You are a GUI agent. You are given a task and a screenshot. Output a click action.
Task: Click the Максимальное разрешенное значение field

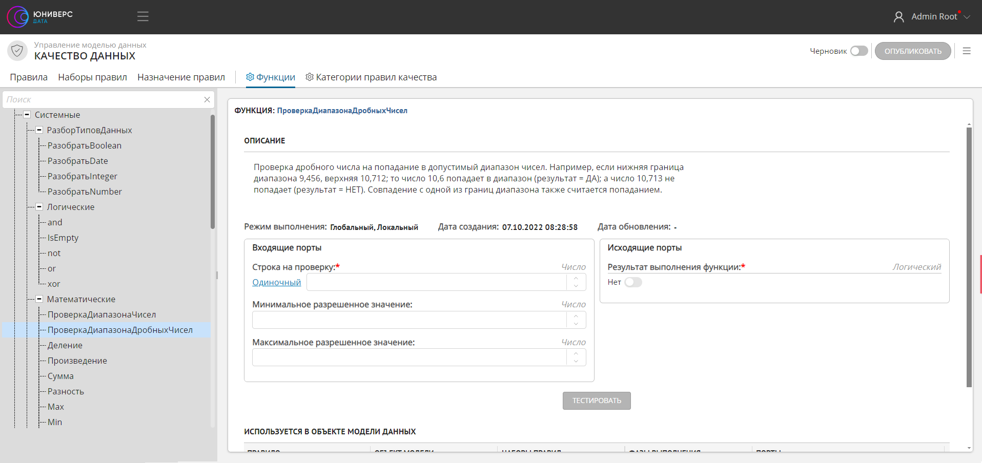coord(410,357)
